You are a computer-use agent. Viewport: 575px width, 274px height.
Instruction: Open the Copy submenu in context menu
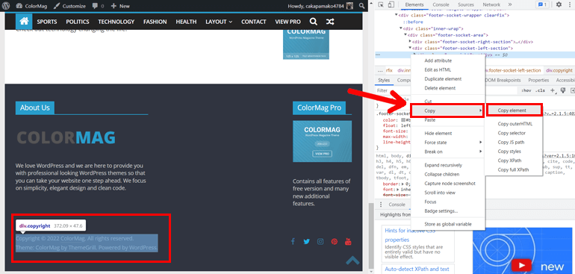tap(448, 110)
